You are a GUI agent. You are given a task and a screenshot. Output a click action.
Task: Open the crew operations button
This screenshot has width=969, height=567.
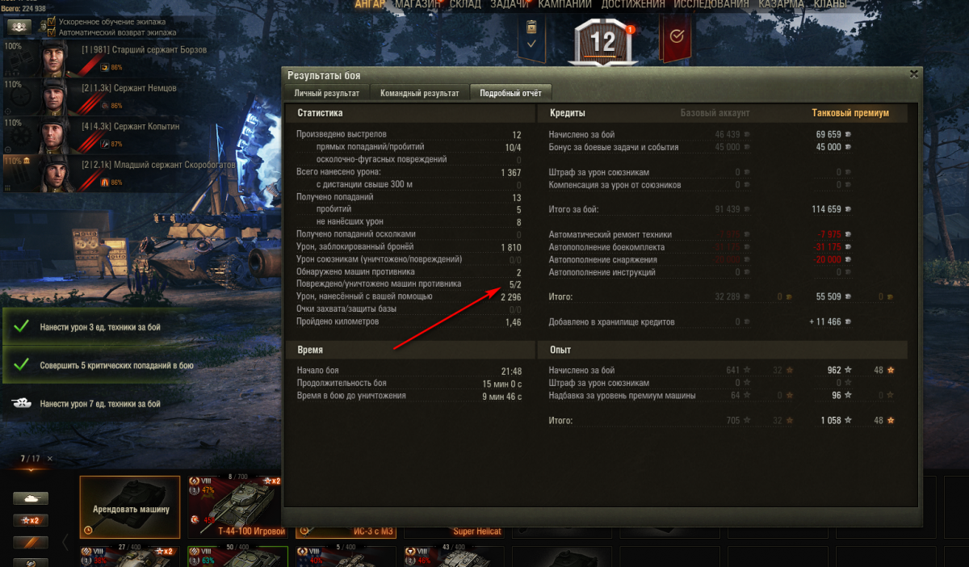tap(19, 26)
